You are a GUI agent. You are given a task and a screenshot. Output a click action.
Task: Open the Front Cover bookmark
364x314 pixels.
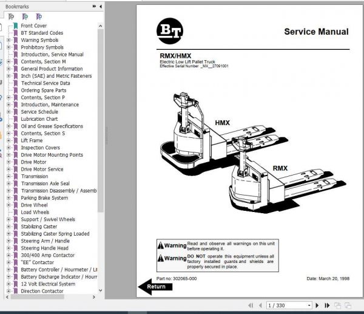click(33, 26)
